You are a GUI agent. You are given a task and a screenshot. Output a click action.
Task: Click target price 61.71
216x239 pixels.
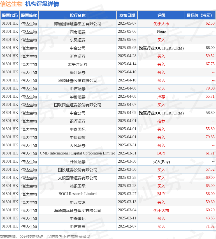click(x=210, y=153)
